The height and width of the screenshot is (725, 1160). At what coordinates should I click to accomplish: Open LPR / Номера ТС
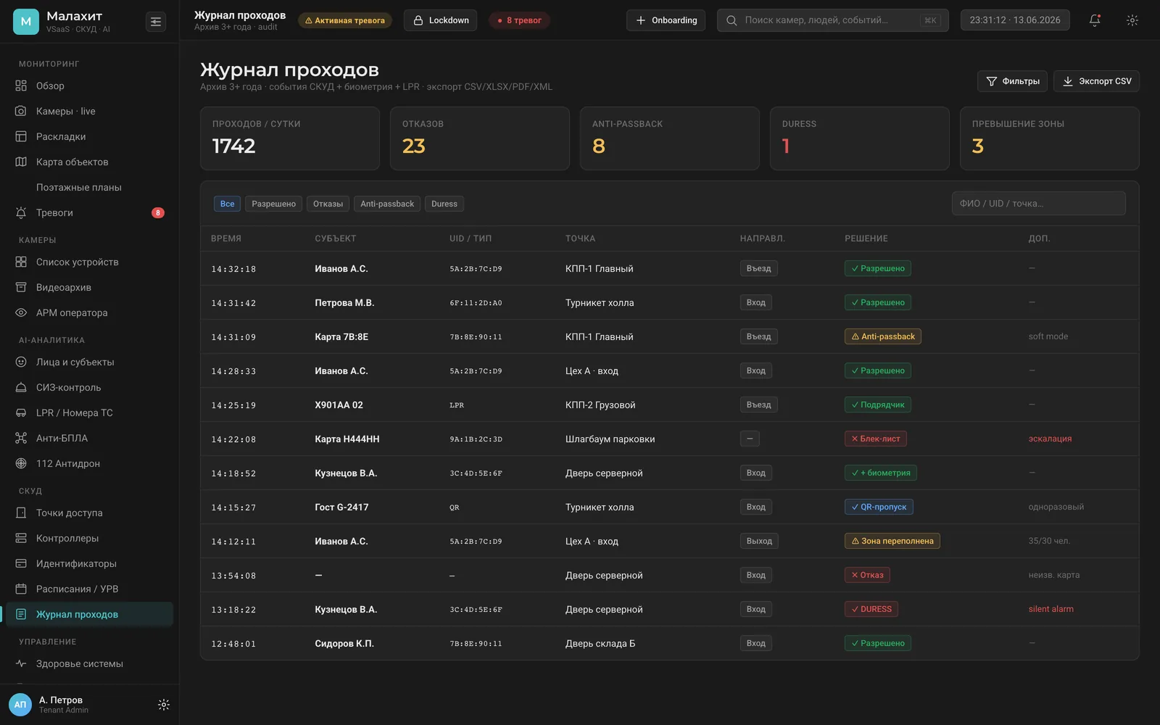(89, 413)
